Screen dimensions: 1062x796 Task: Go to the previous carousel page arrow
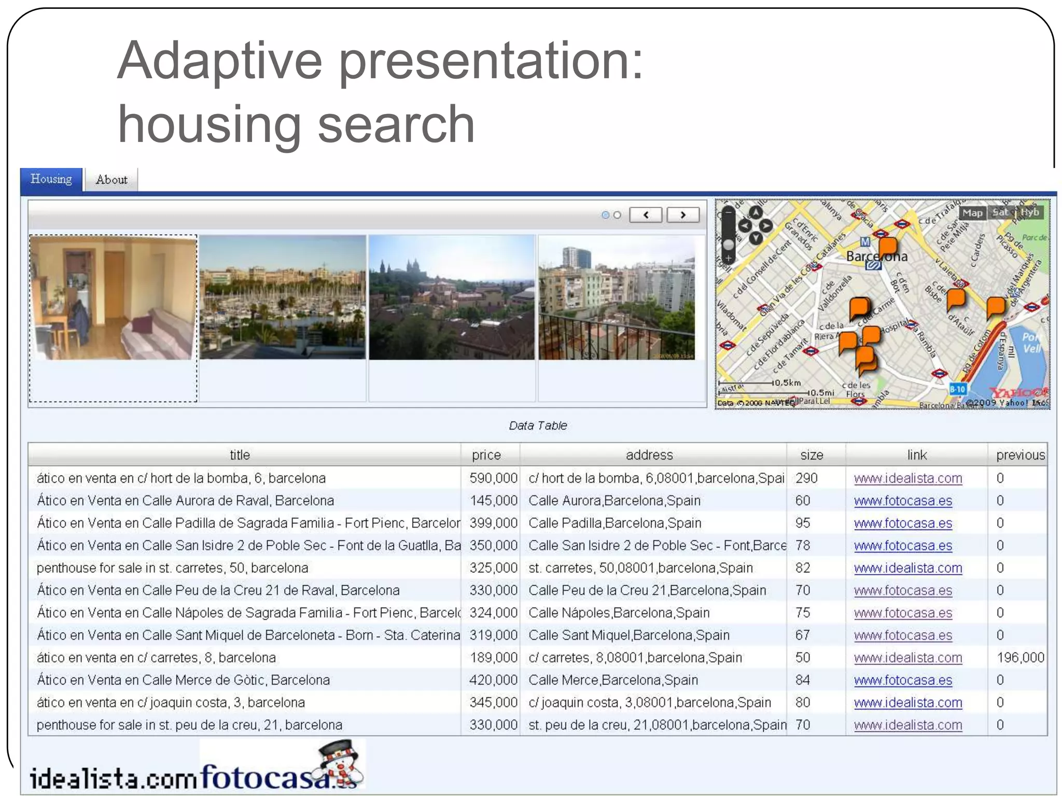[646, 215]
